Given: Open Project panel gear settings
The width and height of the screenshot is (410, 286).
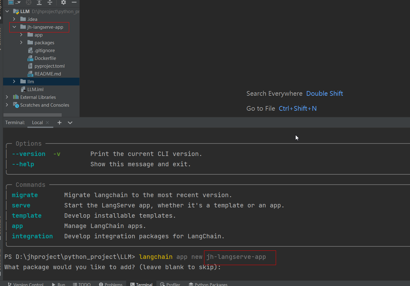Looking at the screenshot, I should click(x=64, y=2).
